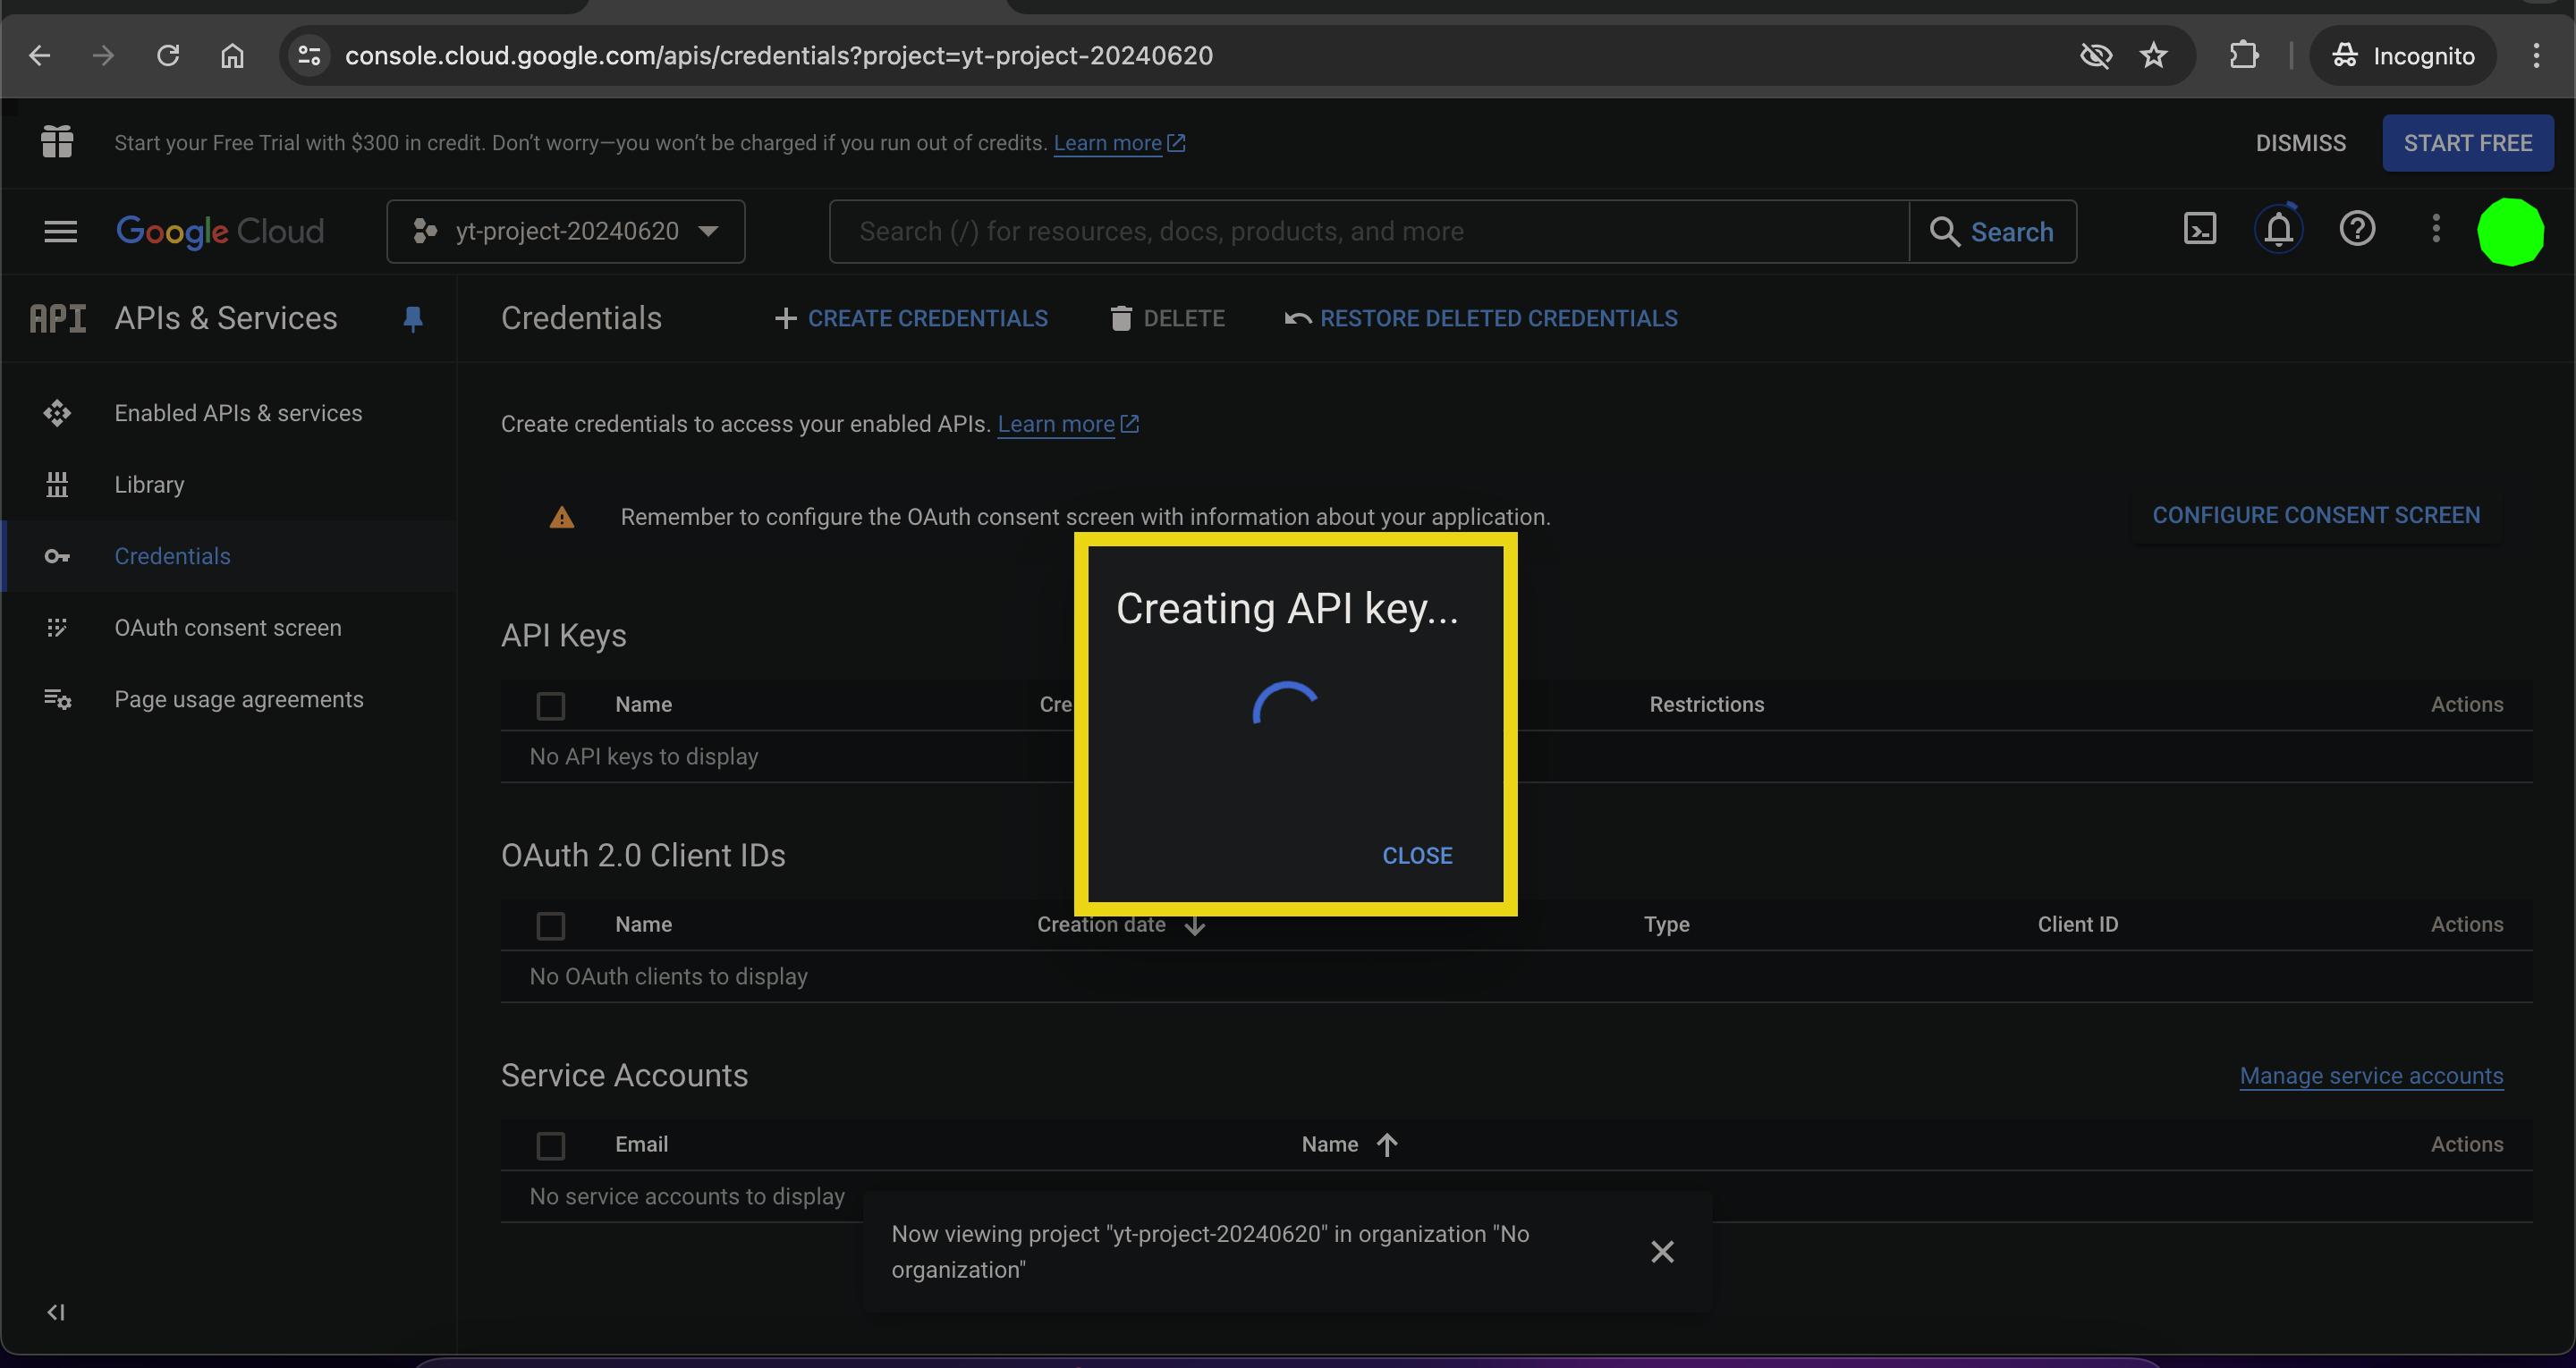Viewport: 2576px width, 1368px height.
Task: Click the service accounts Email column header
Action: (641, 1145)
